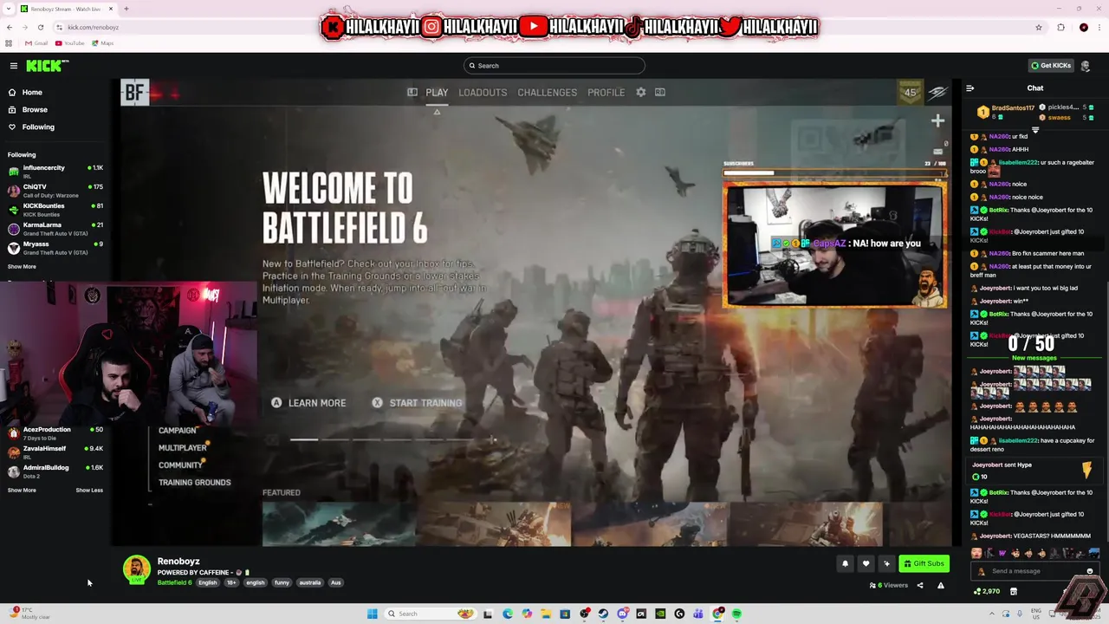The width and height of the screenshot is (1109, 624).
Task: Click the subscribe plus star icon
Action: [886, 563]
